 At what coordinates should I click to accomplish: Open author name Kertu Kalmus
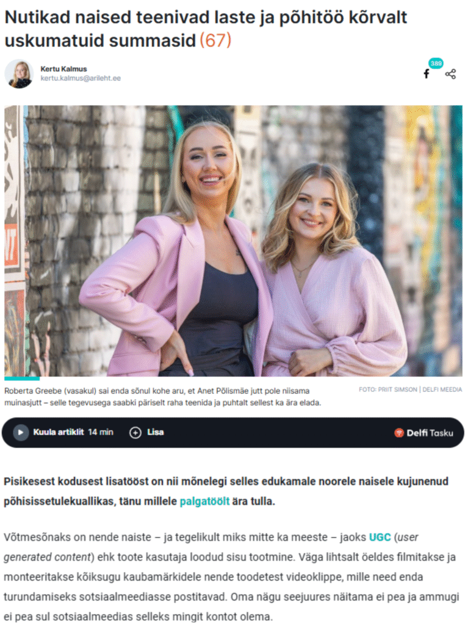pyautogui.click(x=64, y=69)
